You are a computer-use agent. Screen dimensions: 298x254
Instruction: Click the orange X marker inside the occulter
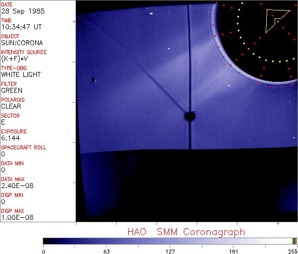tap(248, 49)
